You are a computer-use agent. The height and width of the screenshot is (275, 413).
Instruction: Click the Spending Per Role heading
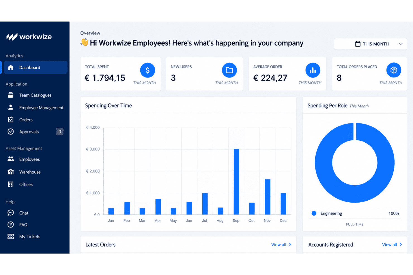click(327, 106)
